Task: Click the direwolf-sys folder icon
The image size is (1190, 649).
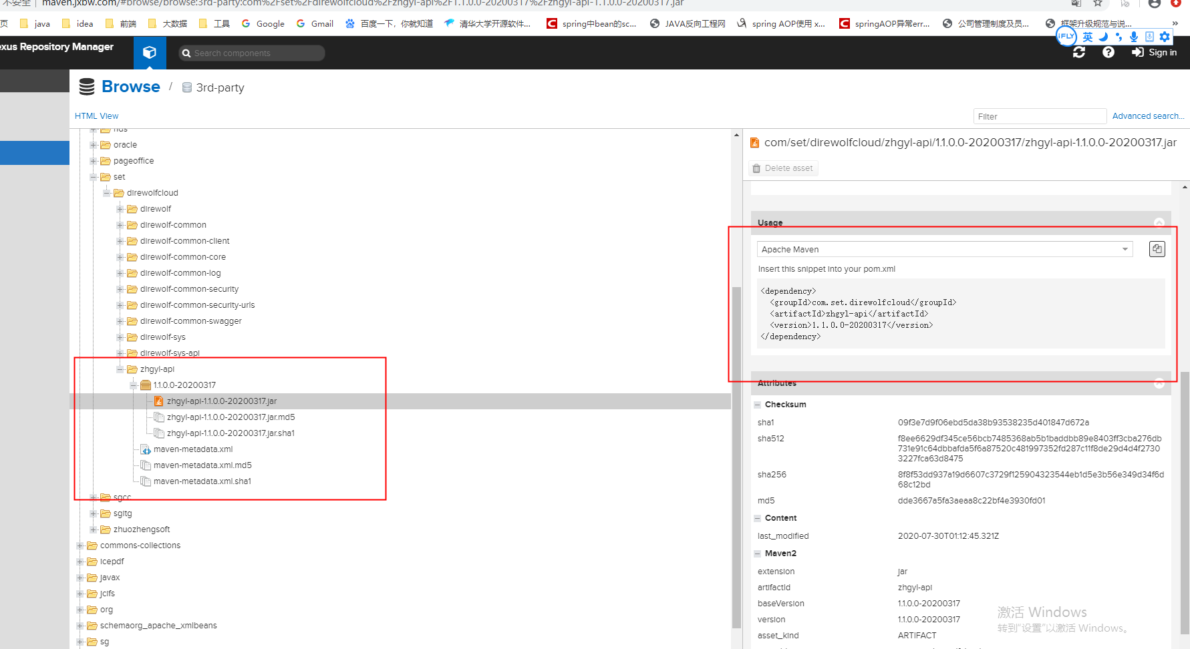Action: point(132,337)
